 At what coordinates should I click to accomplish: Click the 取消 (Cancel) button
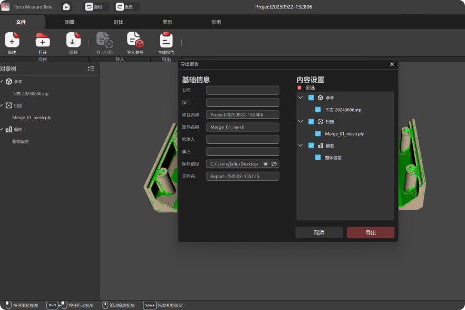click(x=319, y=232)
